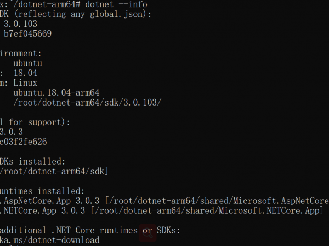Click the aka.ms/dotnet-download URL text
Screen dimensions: 329x246
point(49,240)
